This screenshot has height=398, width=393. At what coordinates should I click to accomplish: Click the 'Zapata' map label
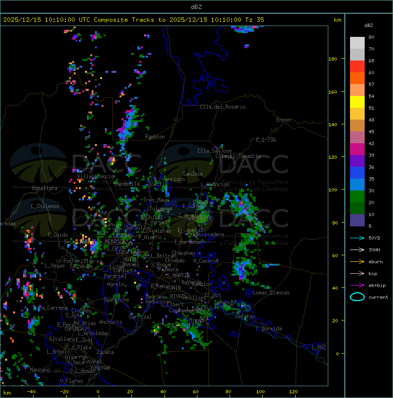tap(105, 352)
